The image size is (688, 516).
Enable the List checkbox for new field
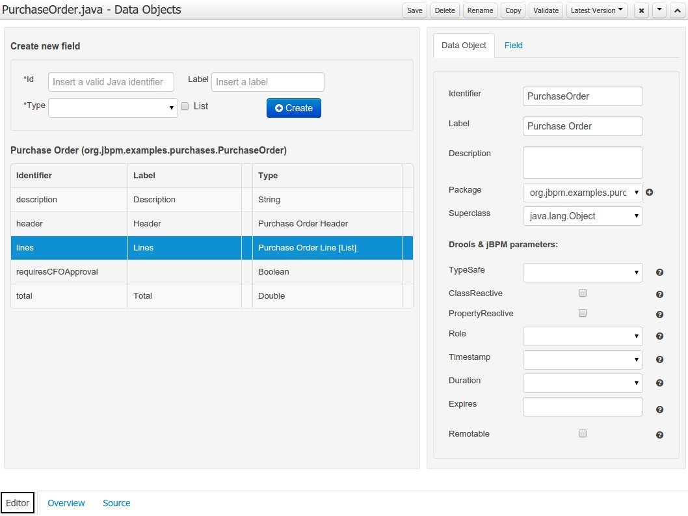pyautogui.click(x=185, y=106)
